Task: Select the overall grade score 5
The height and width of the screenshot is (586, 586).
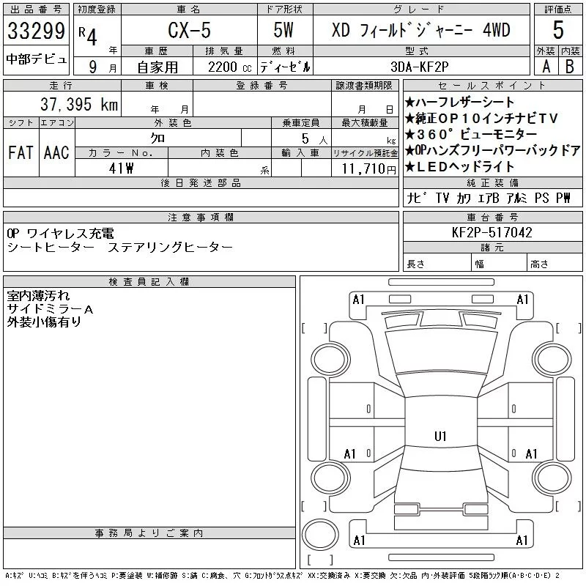Action: point(558,31)
